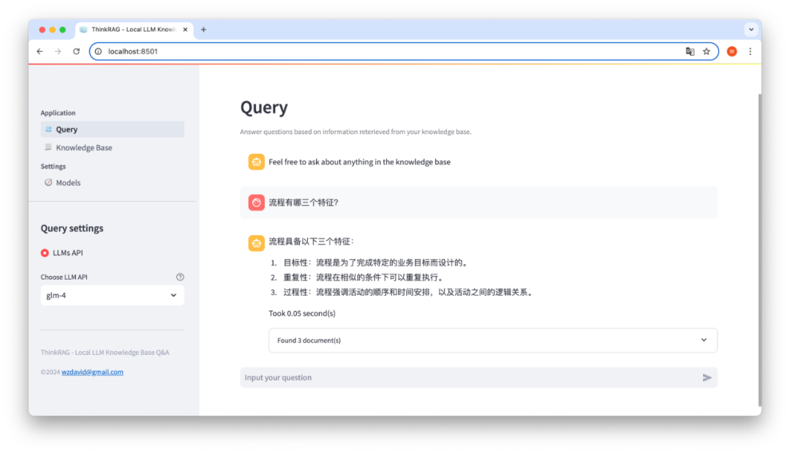Click the user avatar beside the Chinese question

[x=256, y=202]
